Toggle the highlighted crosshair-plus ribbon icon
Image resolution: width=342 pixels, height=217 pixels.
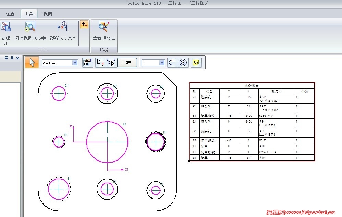[x=84, y=24]
